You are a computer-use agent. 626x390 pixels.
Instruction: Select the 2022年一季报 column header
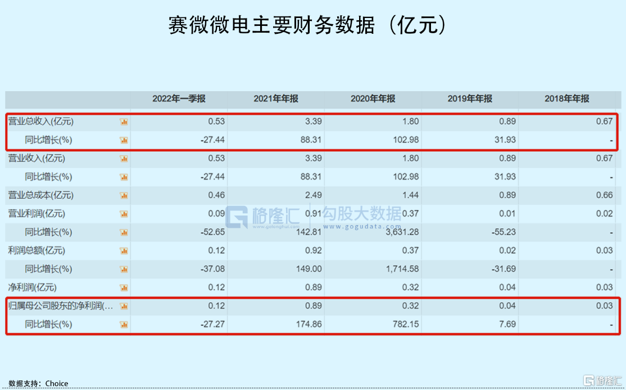pyautogui.click(x=179, y=99)
